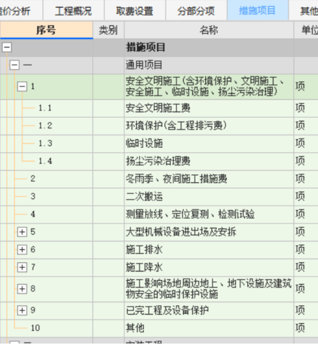Select the 安全文明施工费 cell
The height and width of the screenshot is (350, 318).
click(x=209, y=108)
